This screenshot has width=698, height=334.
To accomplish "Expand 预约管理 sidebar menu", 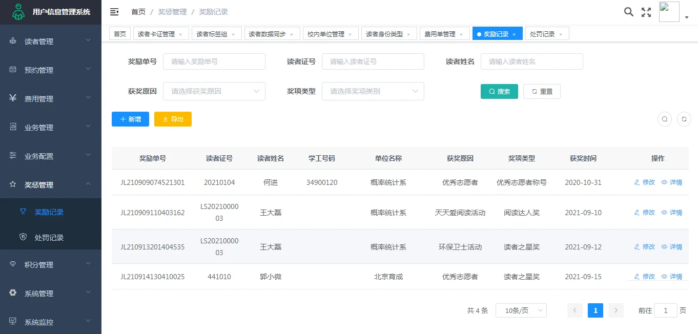I will click(x=51, y=70).
